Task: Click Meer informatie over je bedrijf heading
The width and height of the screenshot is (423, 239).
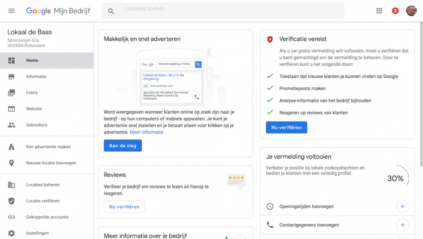Action: (145, 236)
